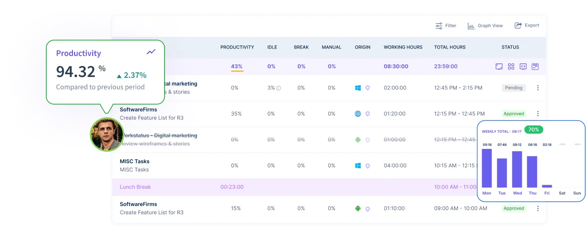This screenshot has width=586, height=228.
Task: Select the Wed bar in weekly chart
Action: (517, 169)
